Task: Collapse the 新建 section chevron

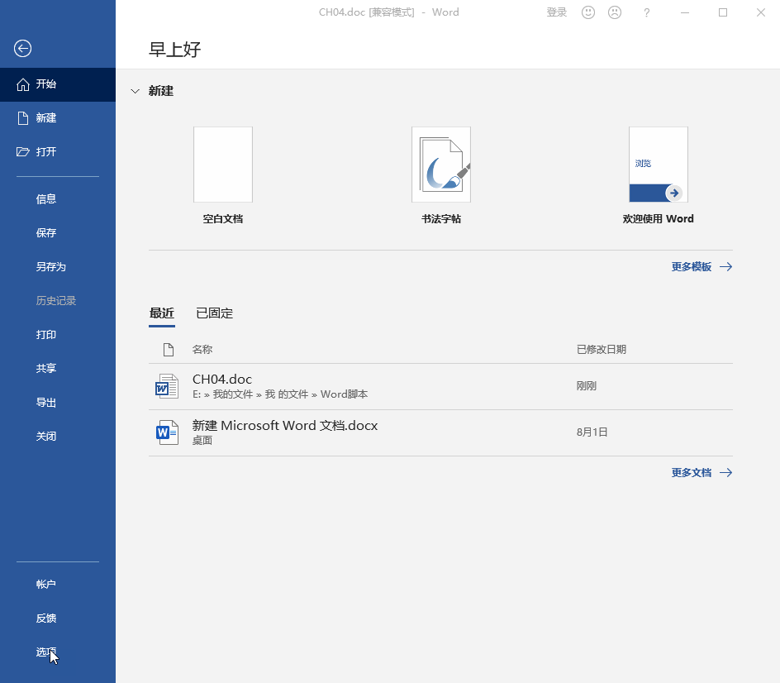Action: click(x=135, y=91)
